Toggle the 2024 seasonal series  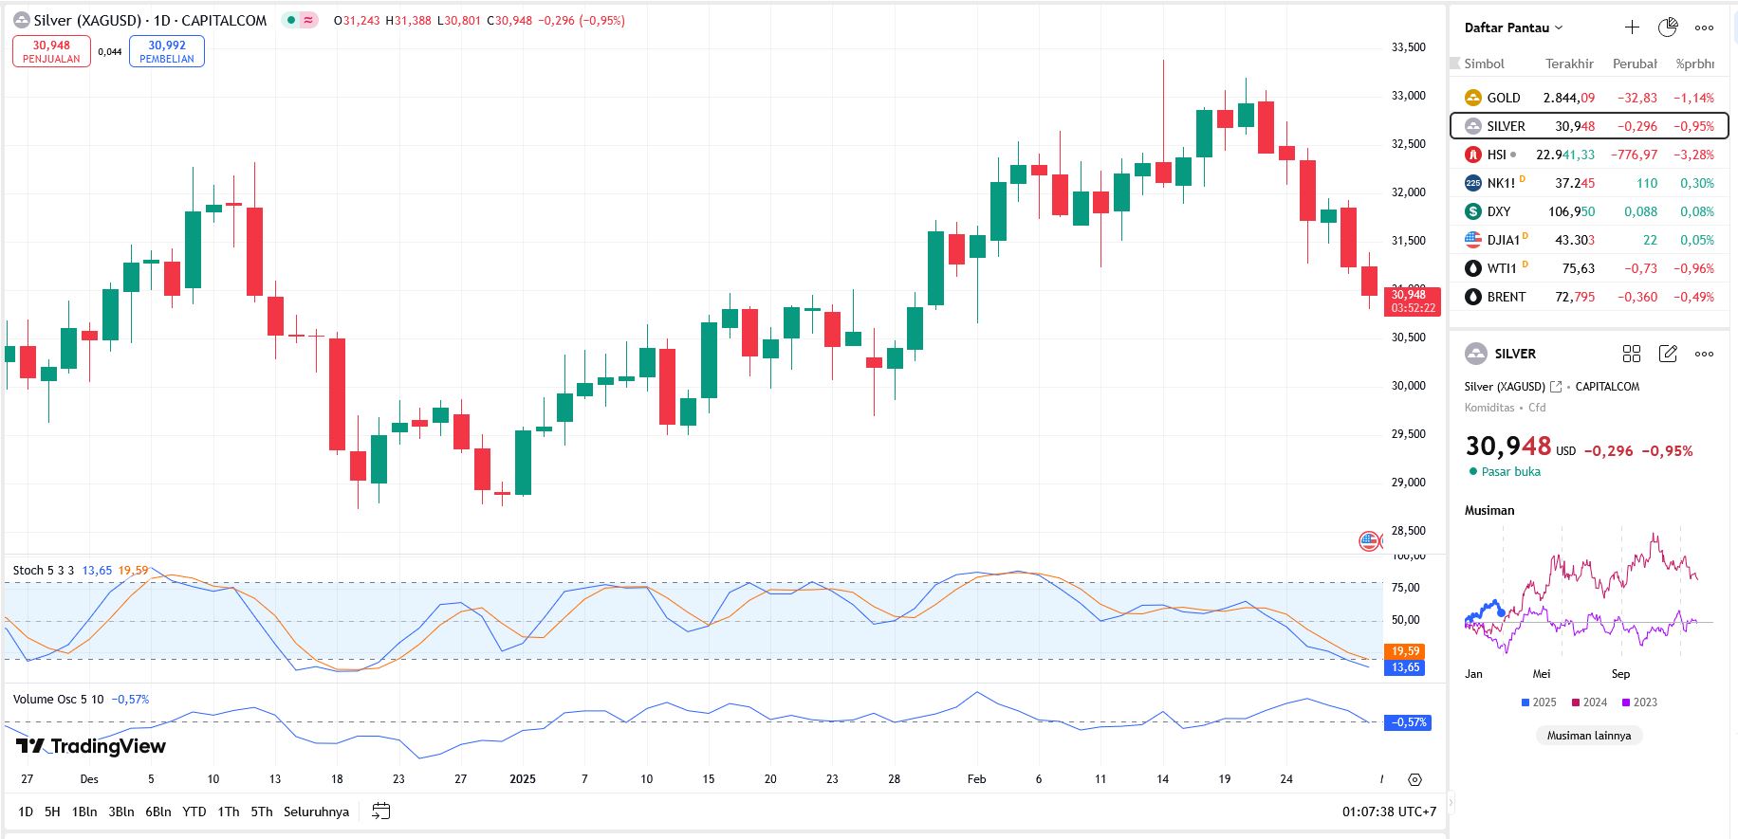tap(1589, 702)
